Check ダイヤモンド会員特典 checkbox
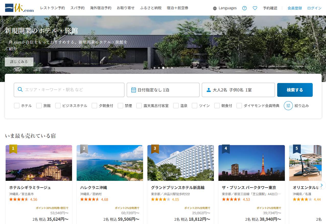This screenshot has height=224, width=326. [x=239, y=105]
